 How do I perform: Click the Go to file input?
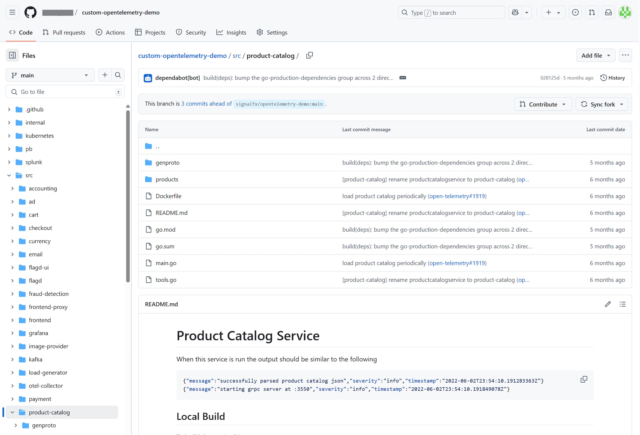click(65, 92)
